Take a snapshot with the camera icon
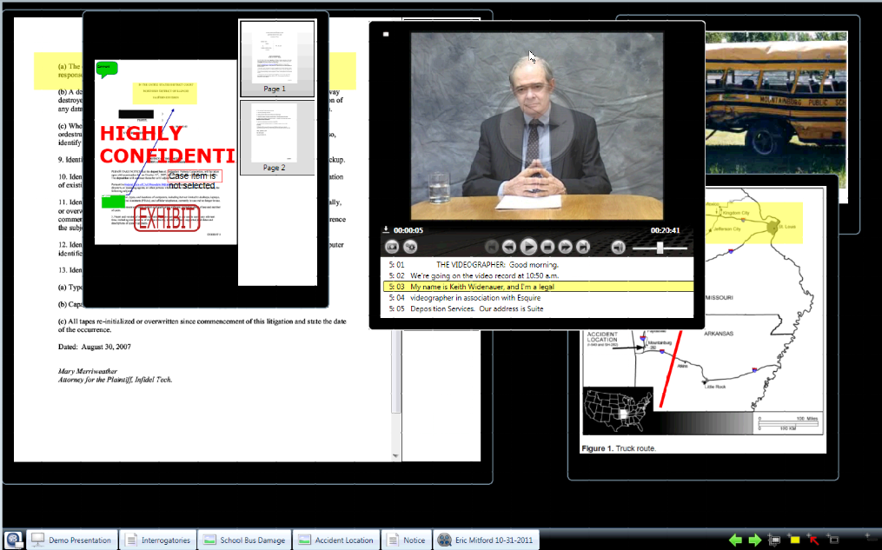 click(x=392, y=246)
